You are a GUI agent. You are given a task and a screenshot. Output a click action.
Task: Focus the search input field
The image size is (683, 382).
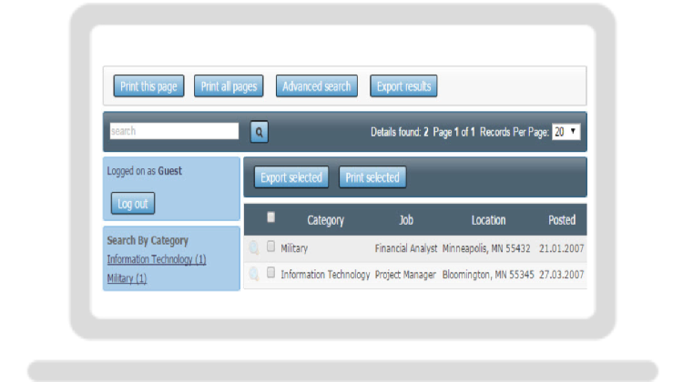(x=174, y=131)
